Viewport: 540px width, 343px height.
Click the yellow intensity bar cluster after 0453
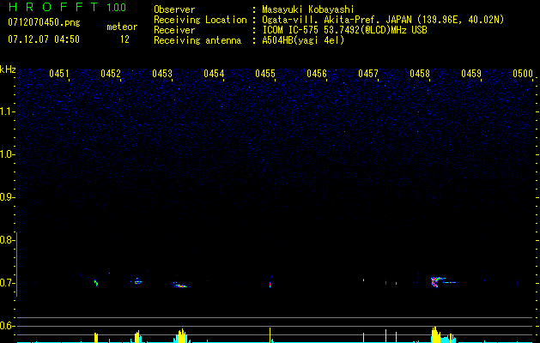(181, 335)
